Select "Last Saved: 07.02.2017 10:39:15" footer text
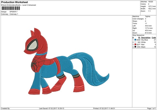 52,108
